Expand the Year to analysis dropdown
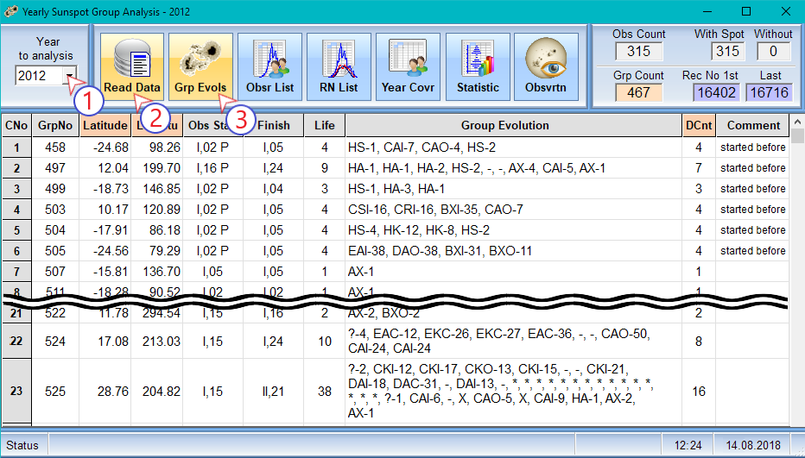The image size is (805, 458). [x=70, y=76]
